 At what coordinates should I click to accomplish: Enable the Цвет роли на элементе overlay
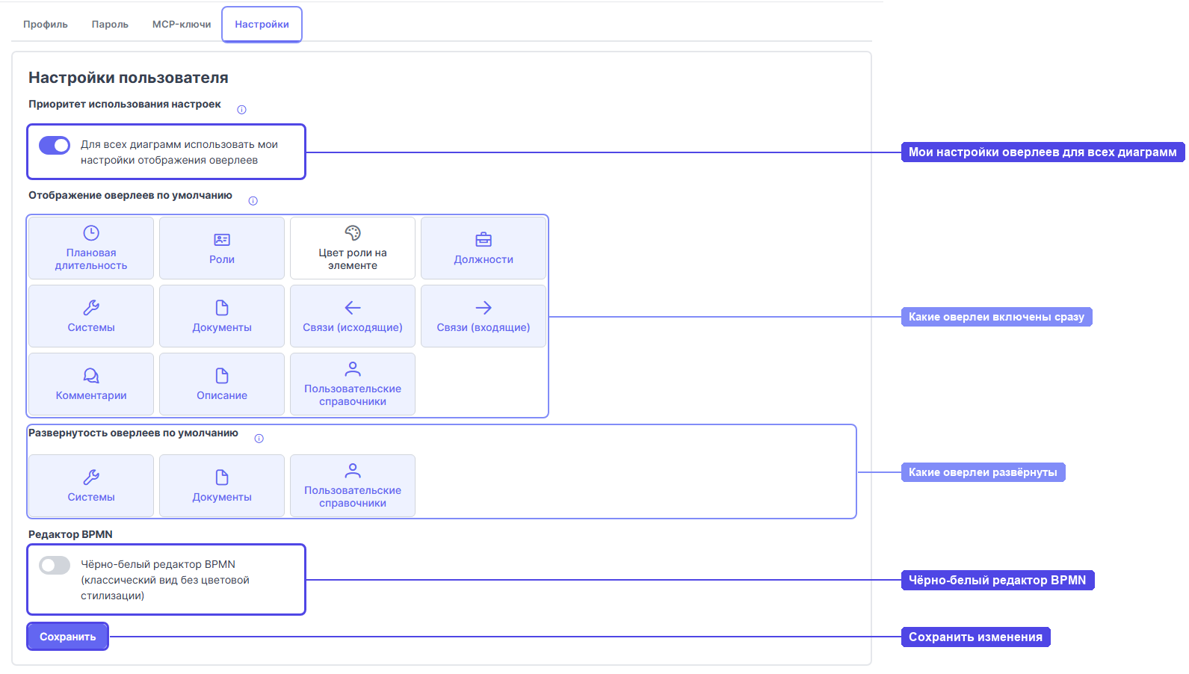click(x=353, y=248)
